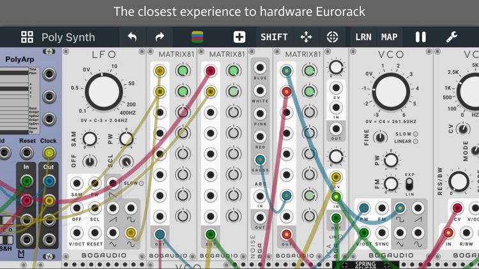Click the LFO V/OCT input jack

pyautogui.click(x=77, y=233)
